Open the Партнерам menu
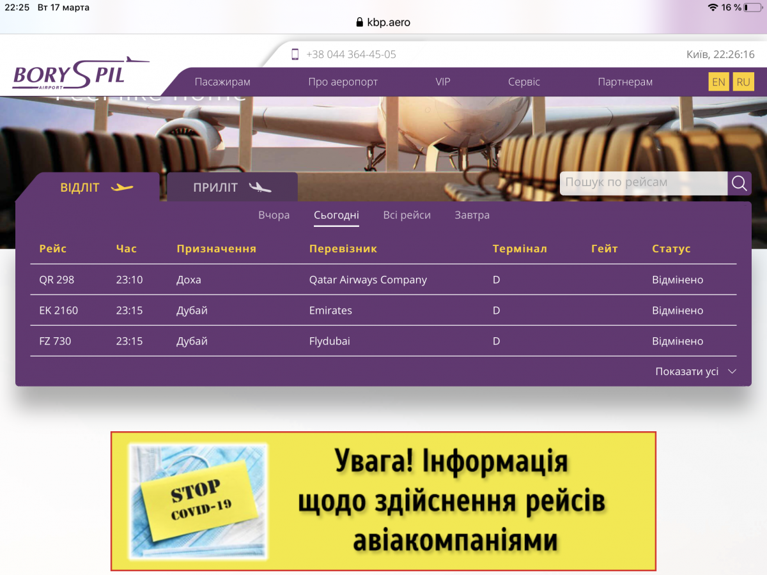 tap(625, 82)
